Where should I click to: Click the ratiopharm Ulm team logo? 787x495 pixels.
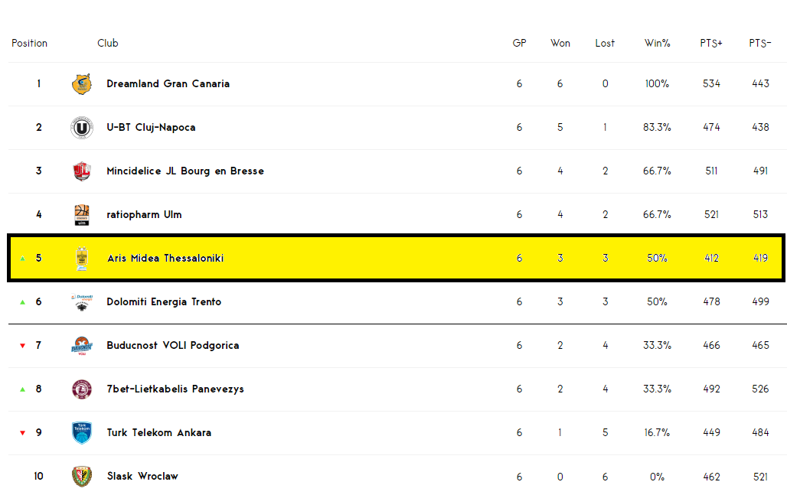[x=82, y=215]
